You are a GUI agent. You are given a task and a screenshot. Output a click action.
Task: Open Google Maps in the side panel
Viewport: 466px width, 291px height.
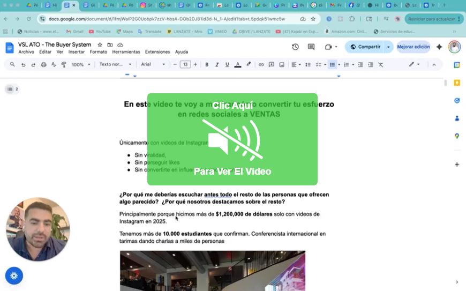click(457, 136)
